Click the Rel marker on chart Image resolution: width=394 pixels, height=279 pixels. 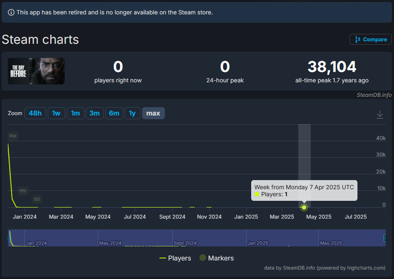point(13,136)
